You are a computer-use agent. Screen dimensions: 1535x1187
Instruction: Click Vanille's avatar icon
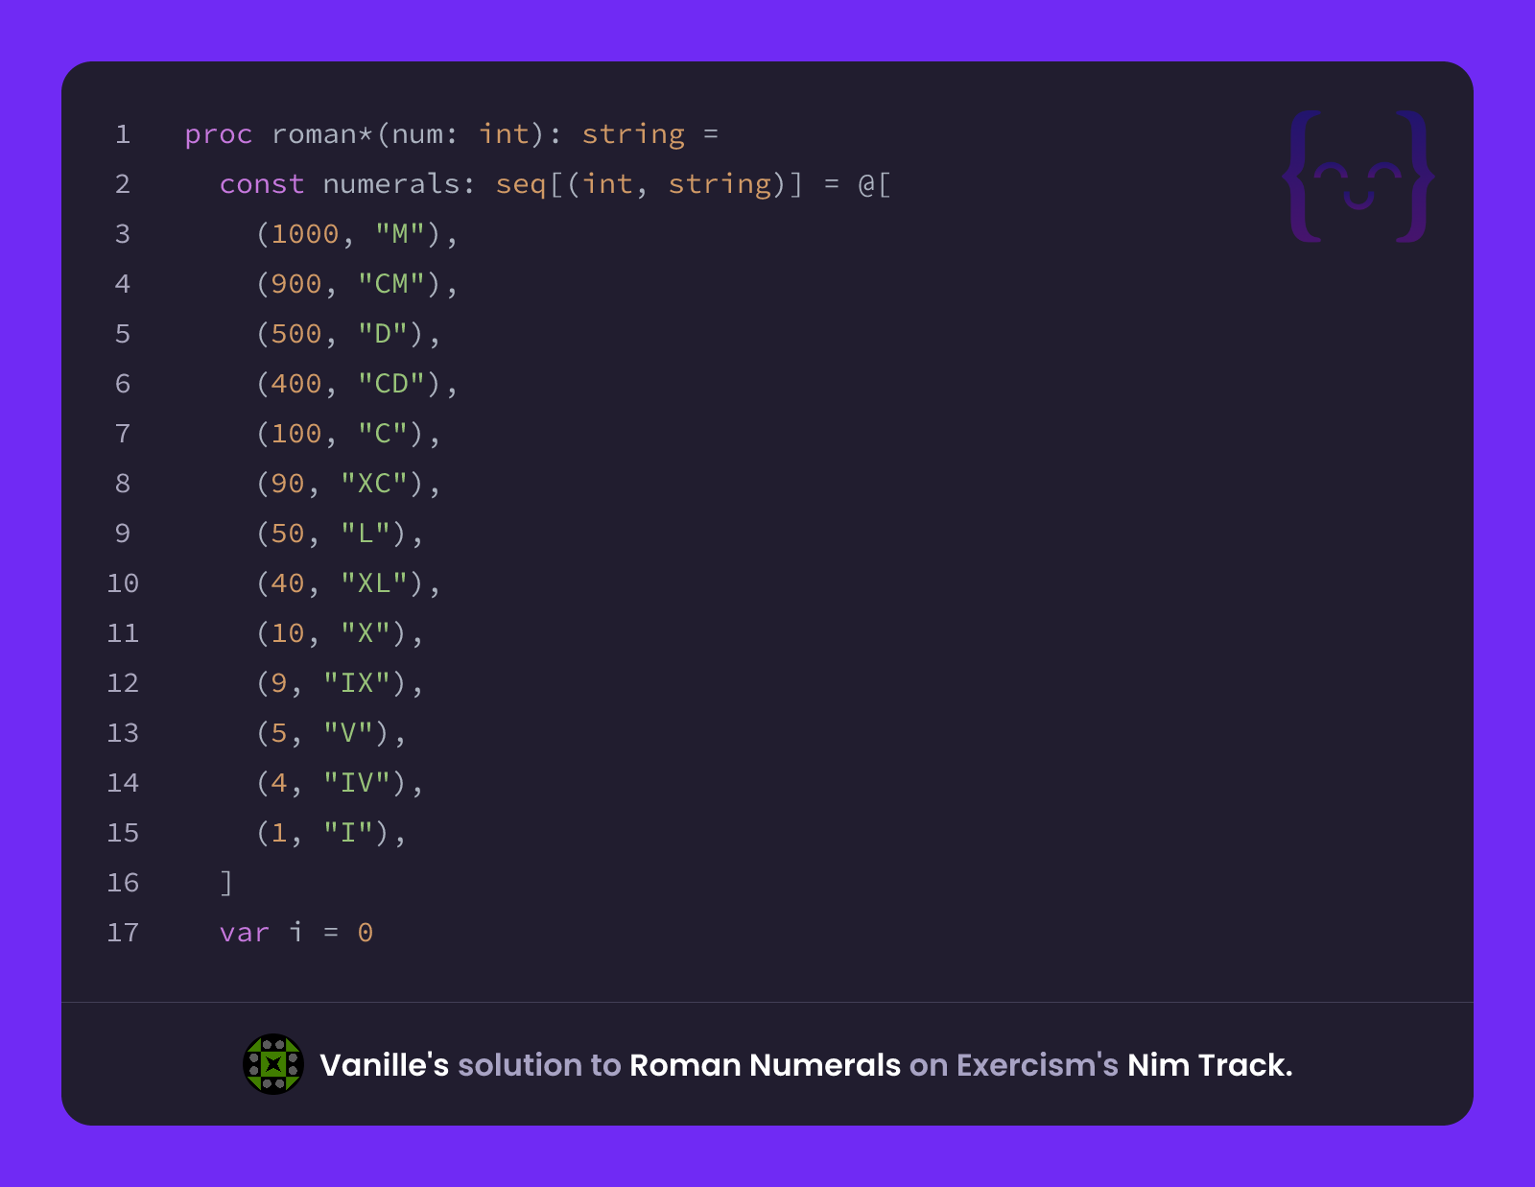pos(273,1064)
